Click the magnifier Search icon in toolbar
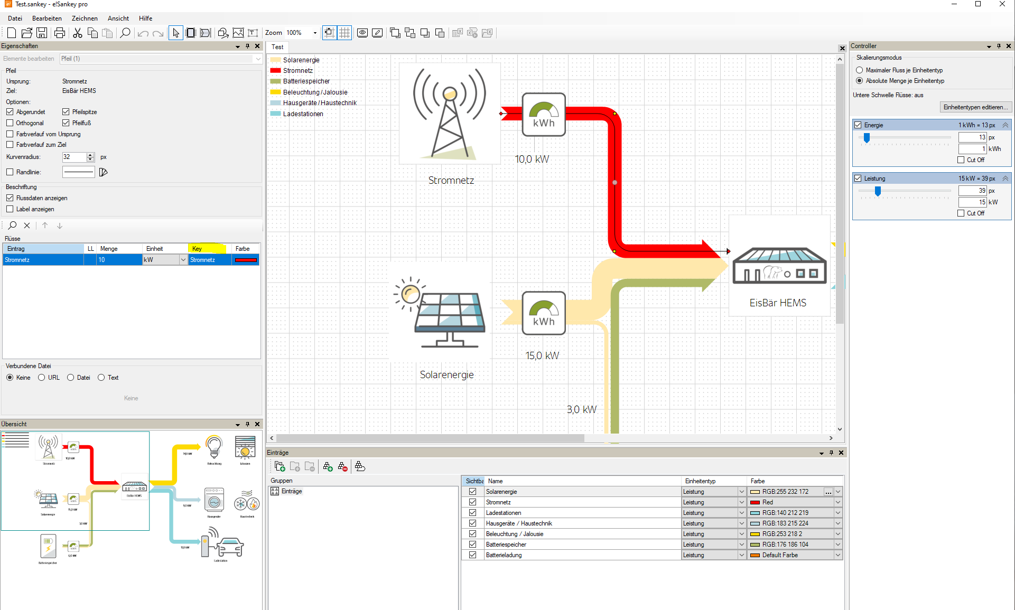The width and height of the screenshot is (1015, 610). (x=125, y=33)
